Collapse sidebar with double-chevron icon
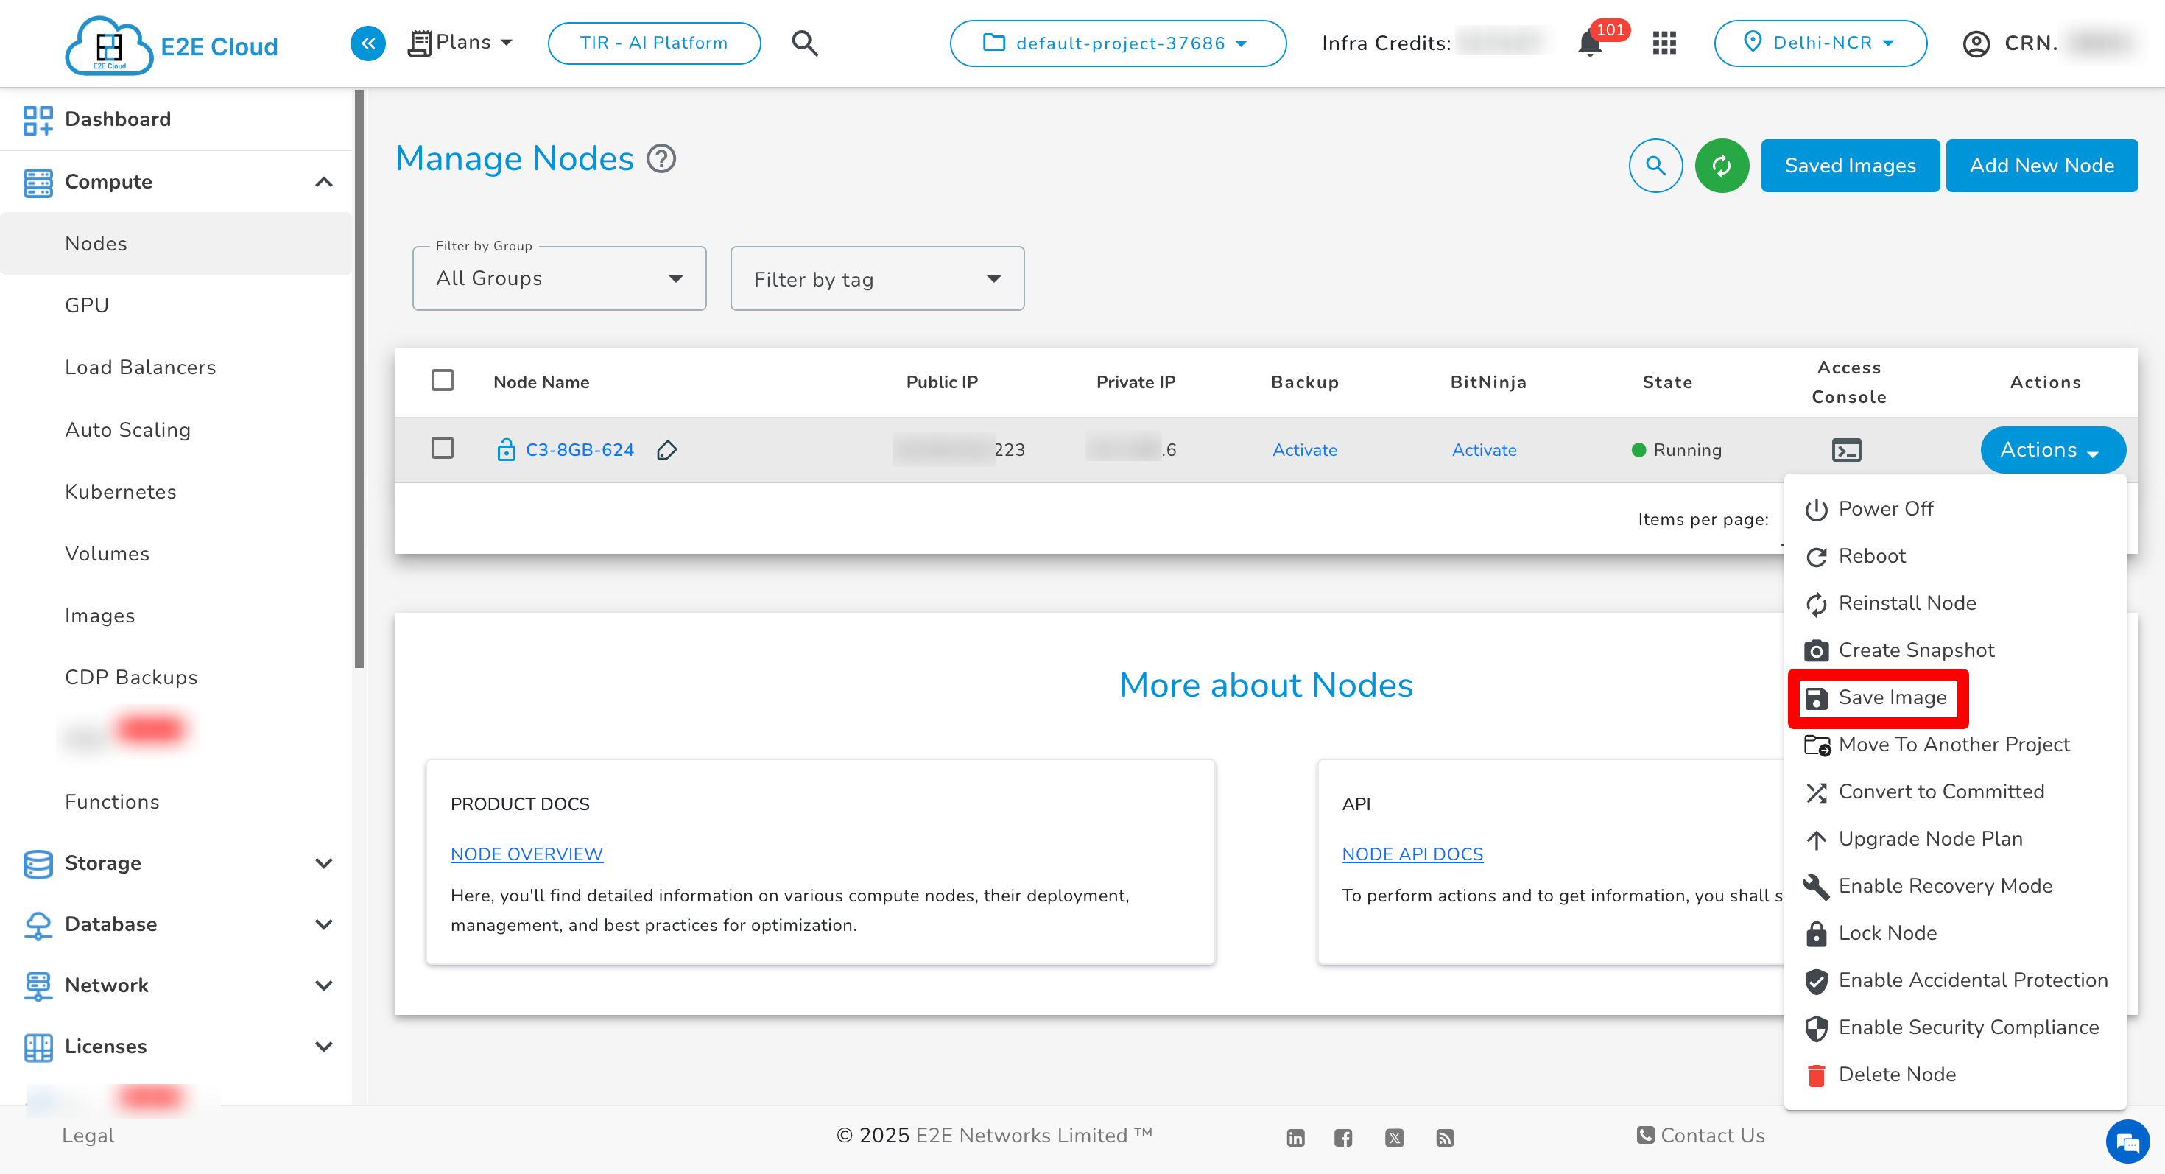 tap(367, 43)
